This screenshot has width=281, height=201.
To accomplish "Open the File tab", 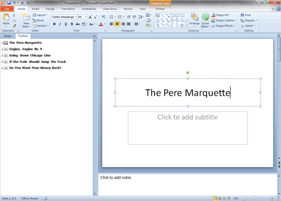I will [x=7, y=9].
